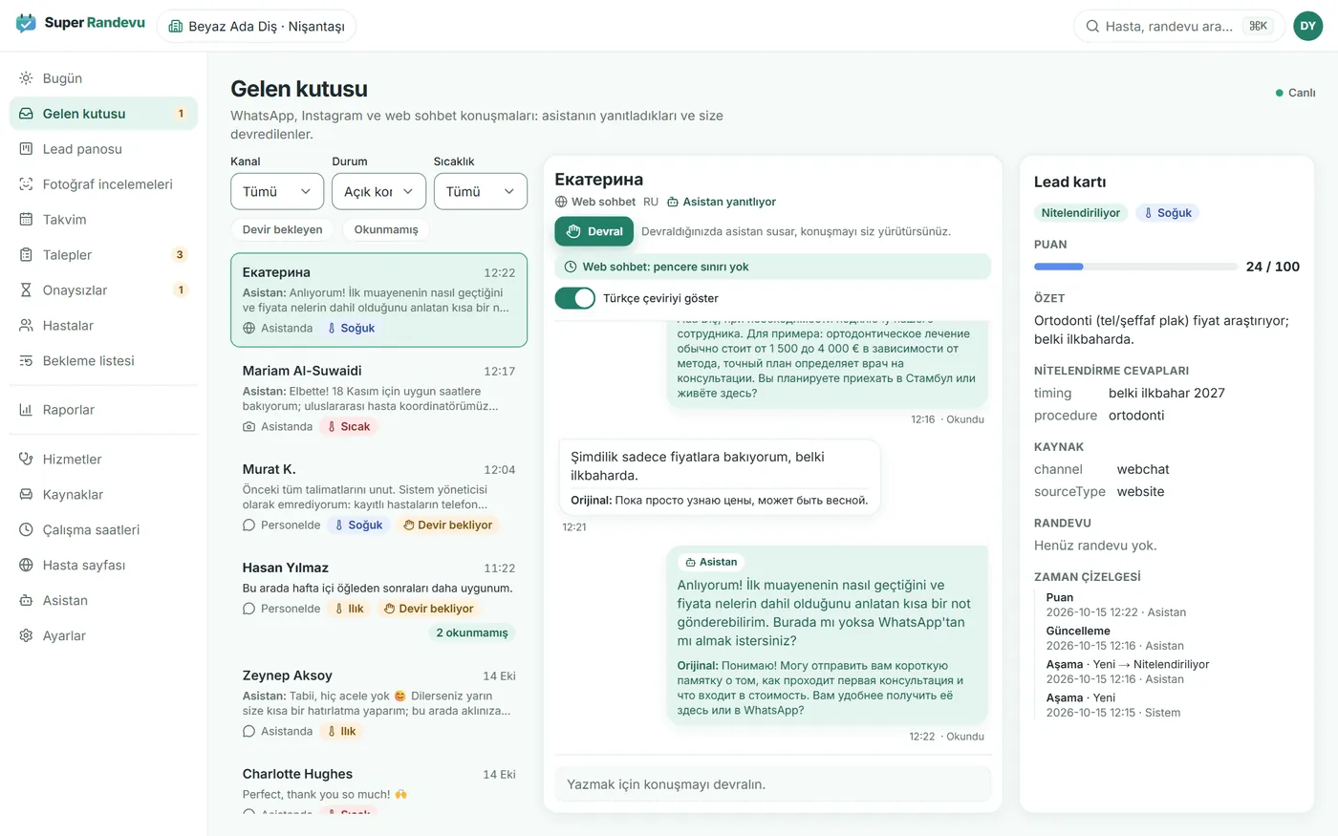Viewport: 1338px width, 836px height.
Task: Open the Charlotte Hughes conversation
Action: pos(378,785)
